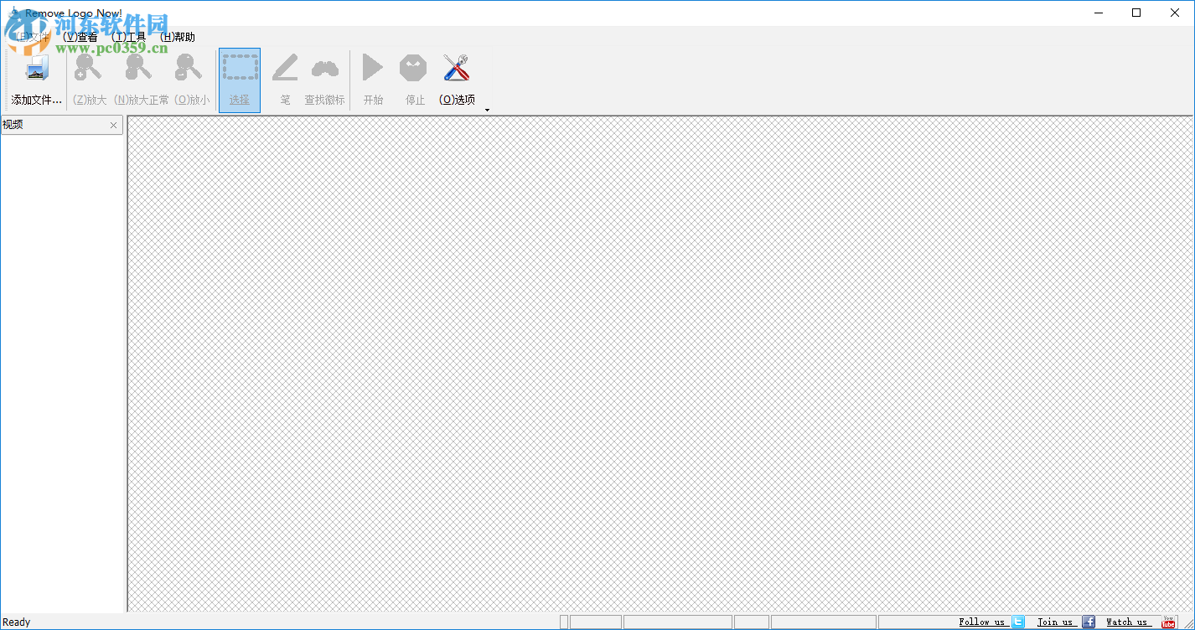The height and width of the screenshot is (630, 1195).
Task: Maximize the Remove Logo Now window
Action: click(1136, 13)
